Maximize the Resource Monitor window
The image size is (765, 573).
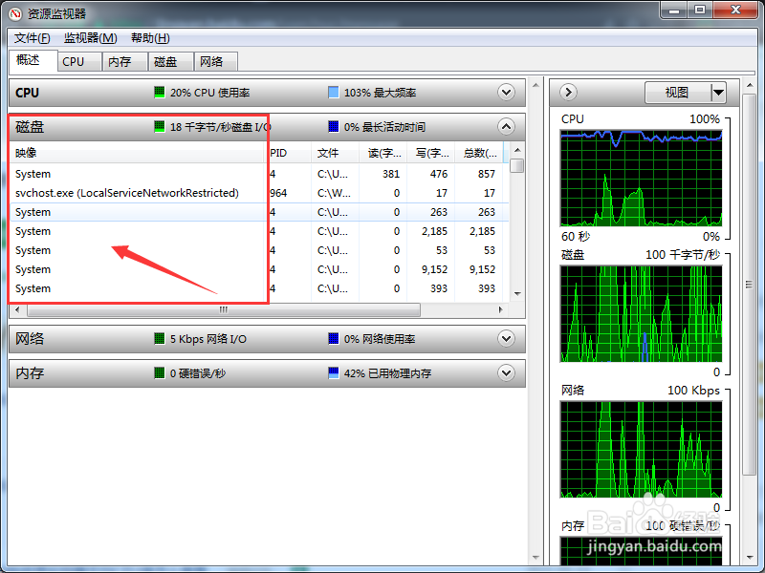tap(700, 10)
